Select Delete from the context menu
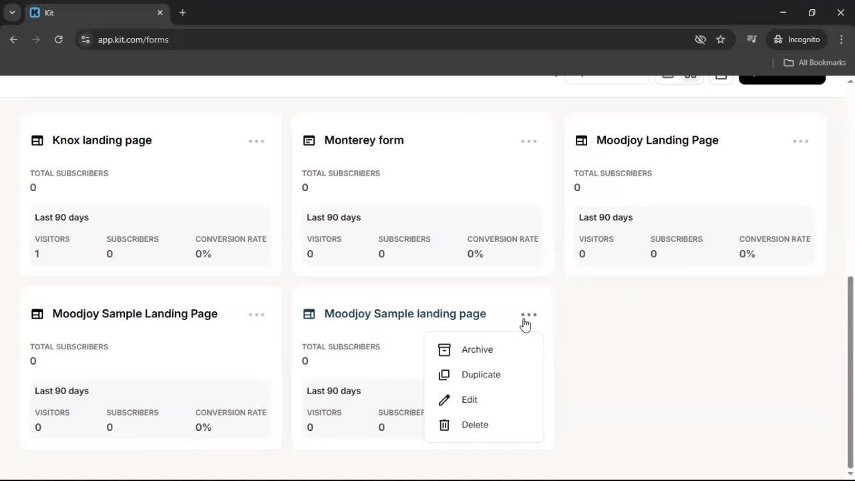 click(x=475, y=425)
